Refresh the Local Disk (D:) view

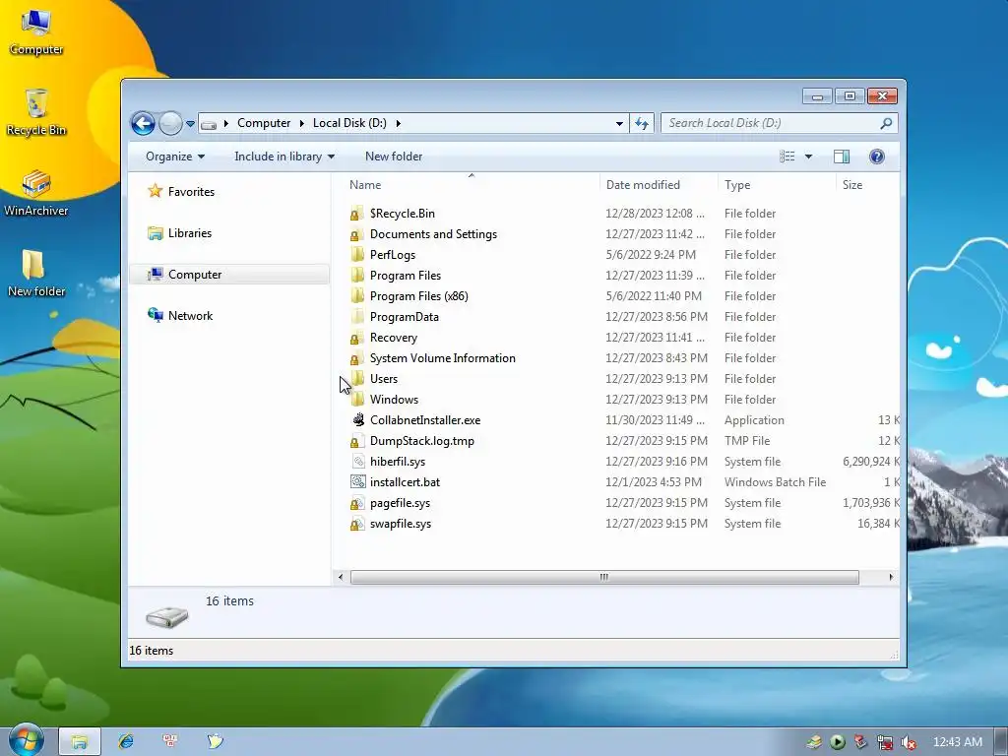click(x=642, y=123)
